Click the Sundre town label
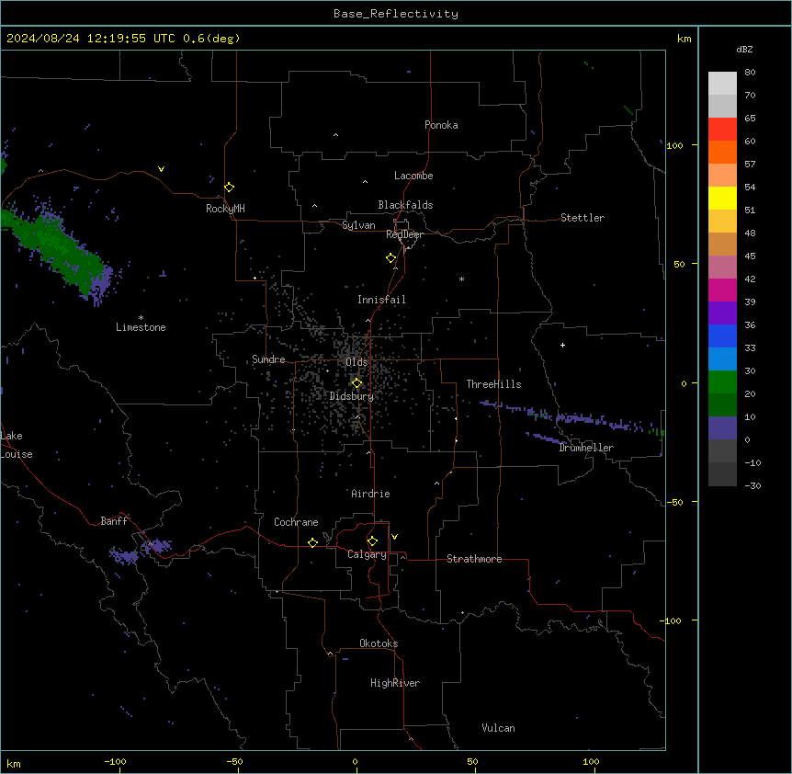Viewport: 792px width, 774px height. click(268, 359)
